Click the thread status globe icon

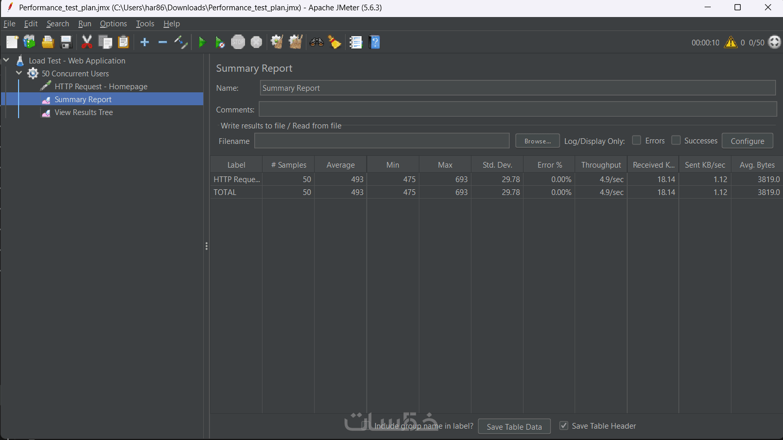point(775,42)
